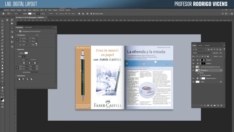
Task: Create a new group folder icon
Action: click(x=214, y=105)
